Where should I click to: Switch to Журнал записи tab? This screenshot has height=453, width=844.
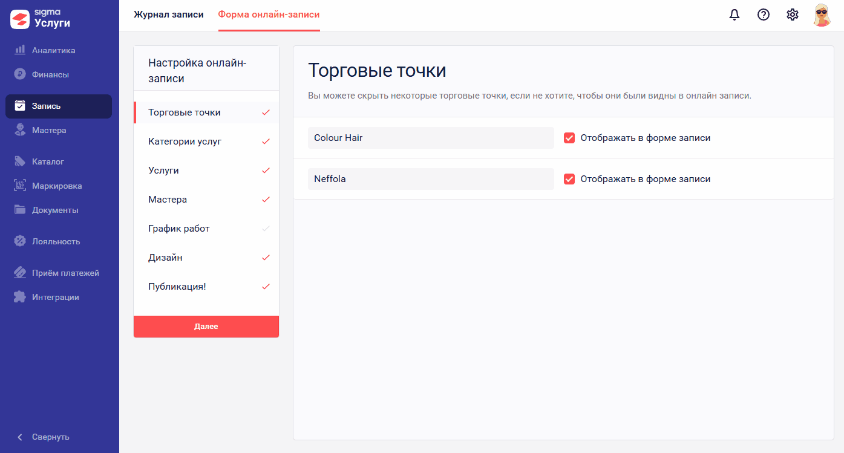169,15
